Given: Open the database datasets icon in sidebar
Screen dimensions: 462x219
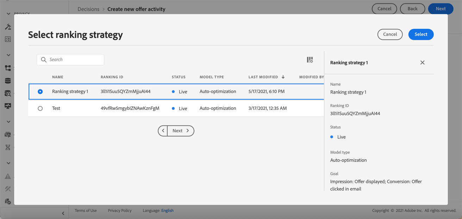Looking at the screenshot, I should [8, 81].
